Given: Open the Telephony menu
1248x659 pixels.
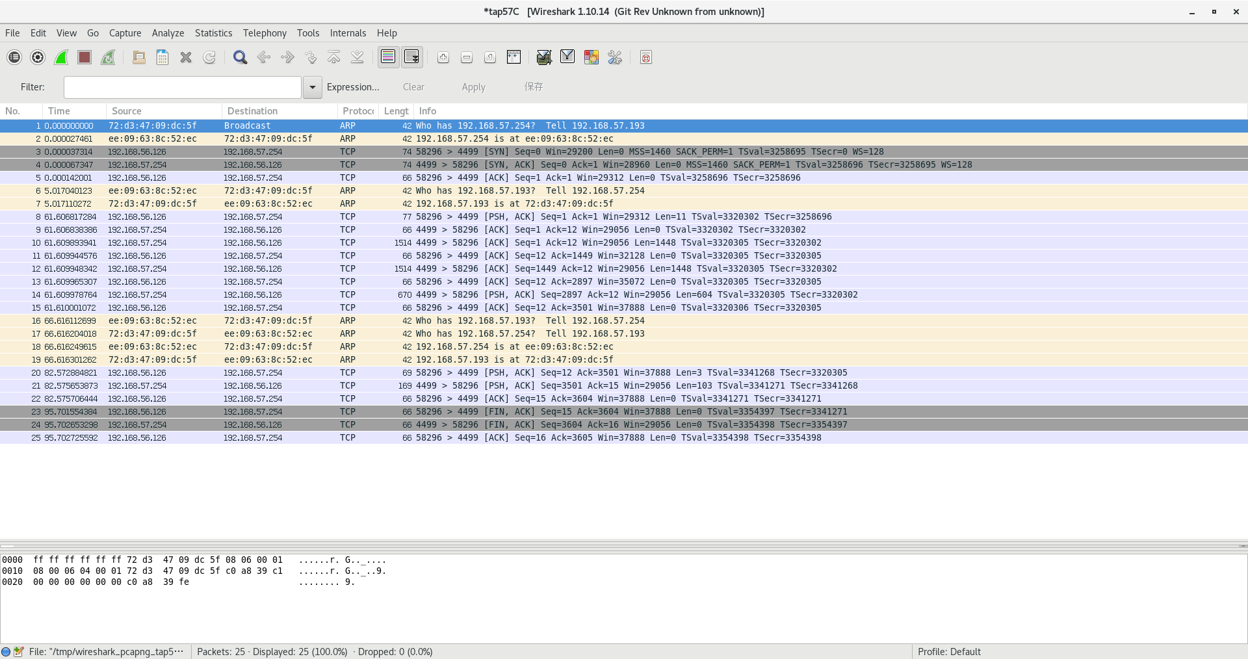Looking at the screenshot, I should click(265, 33).
